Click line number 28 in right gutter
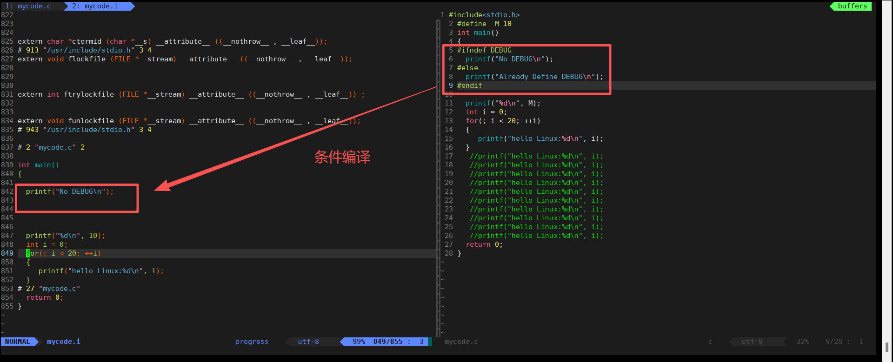Screen dimensions: 893x362 (448, 253)
